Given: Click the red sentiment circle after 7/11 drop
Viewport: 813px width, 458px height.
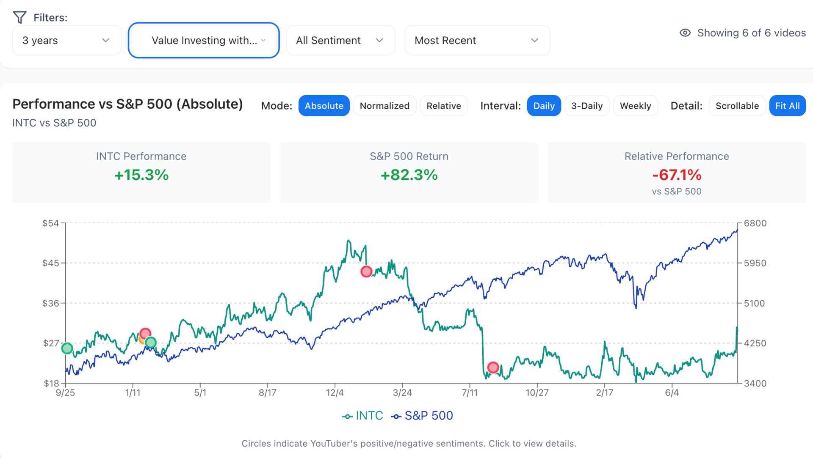Looking at the screenshot, I should tap(493, 367).
